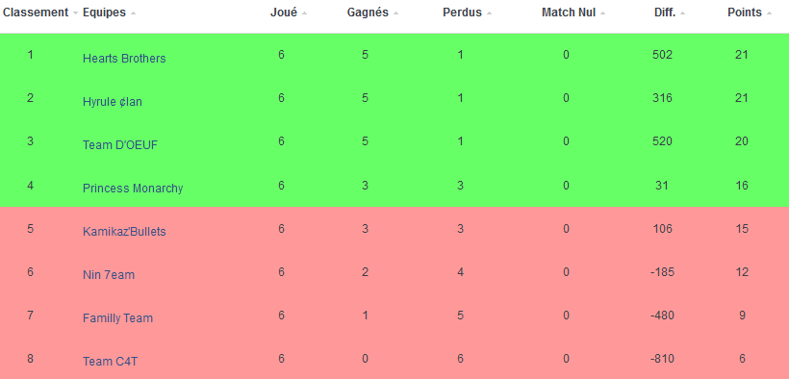The height and width of the screenshot is (379, 789).
Task: Sort table by Points column header
Action: [x=745, y=13]
